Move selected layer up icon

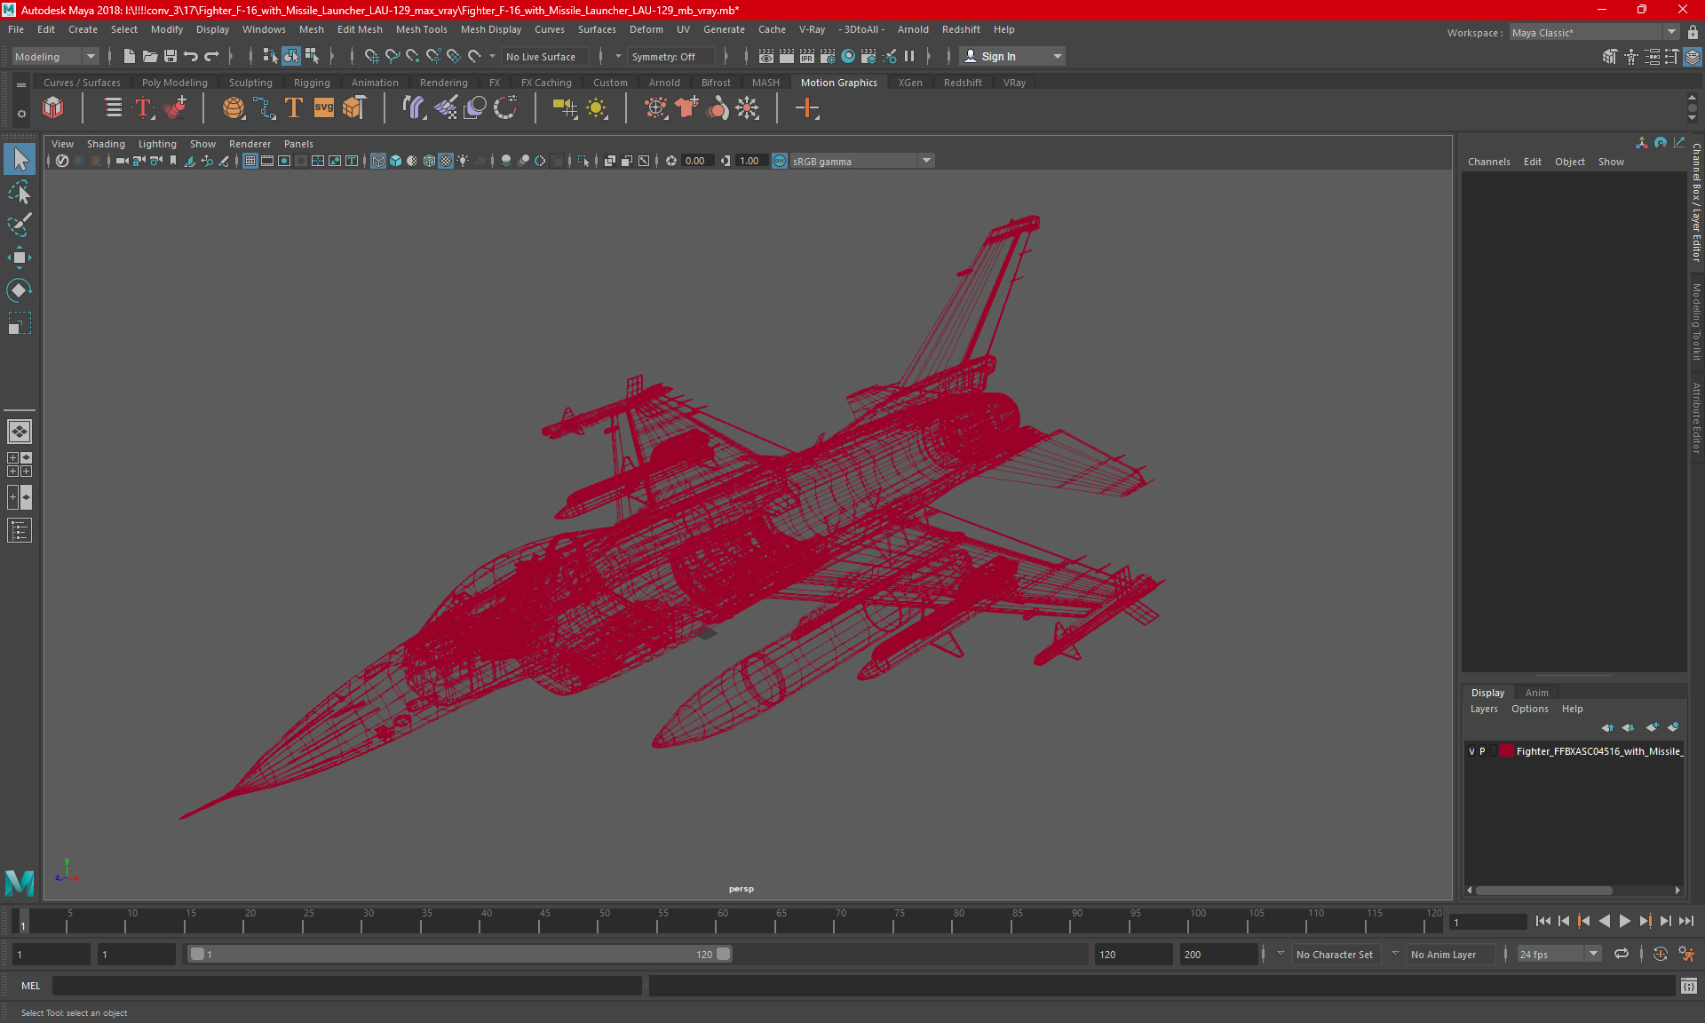coord(1607,727)
